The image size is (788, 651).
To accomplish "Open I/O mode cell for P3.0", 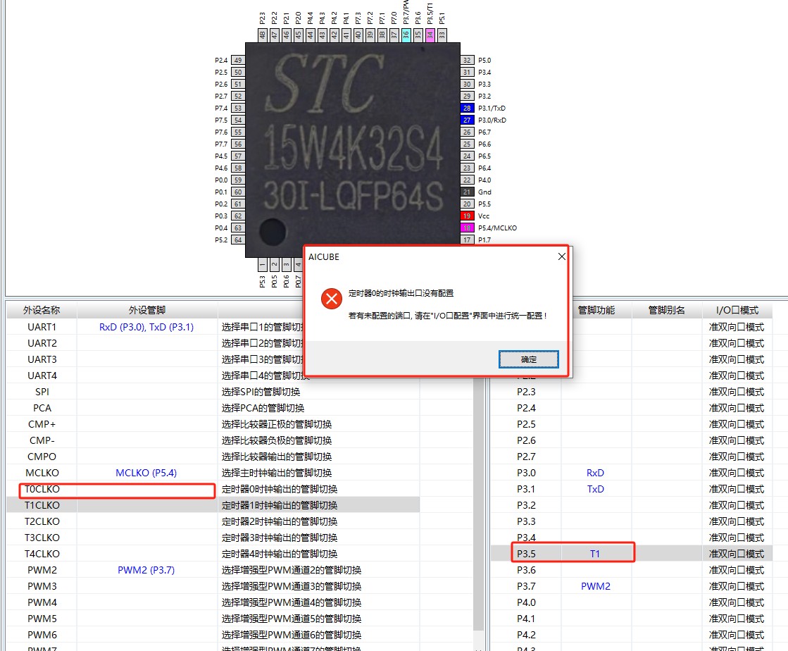I will tap(737, 473).
